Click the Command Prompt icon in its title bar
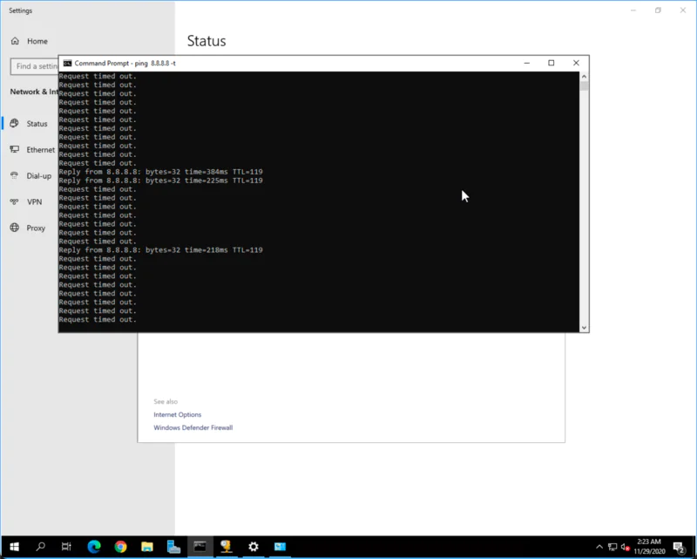 click(x=65, y=62)
